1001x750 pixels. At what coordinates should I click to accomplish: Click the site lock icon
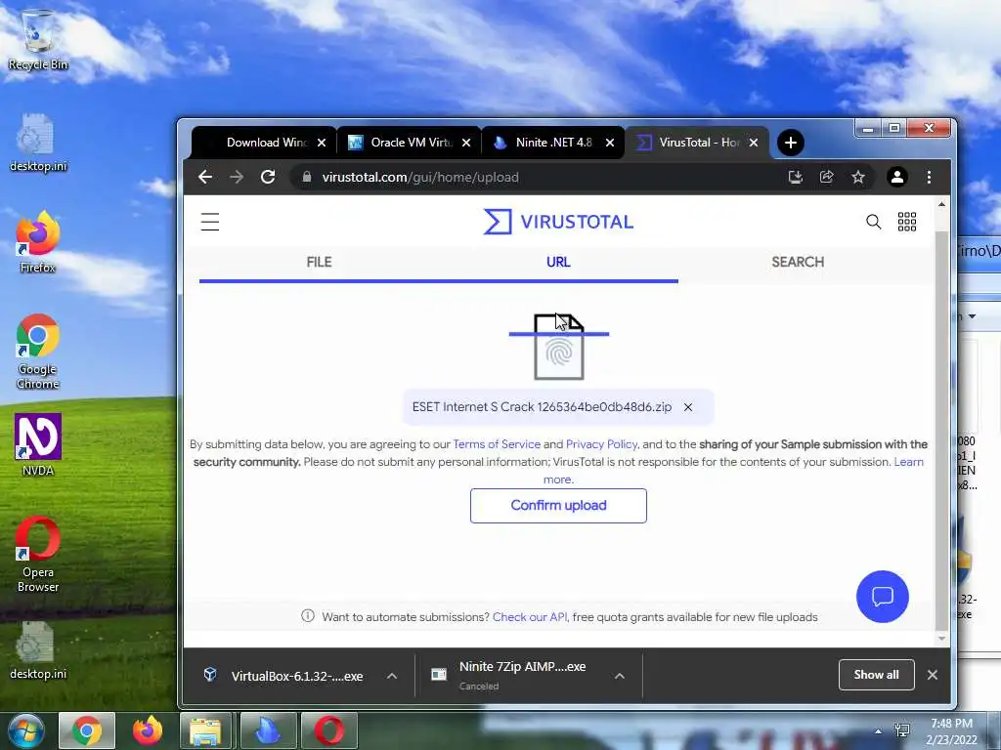pos(306,177)
